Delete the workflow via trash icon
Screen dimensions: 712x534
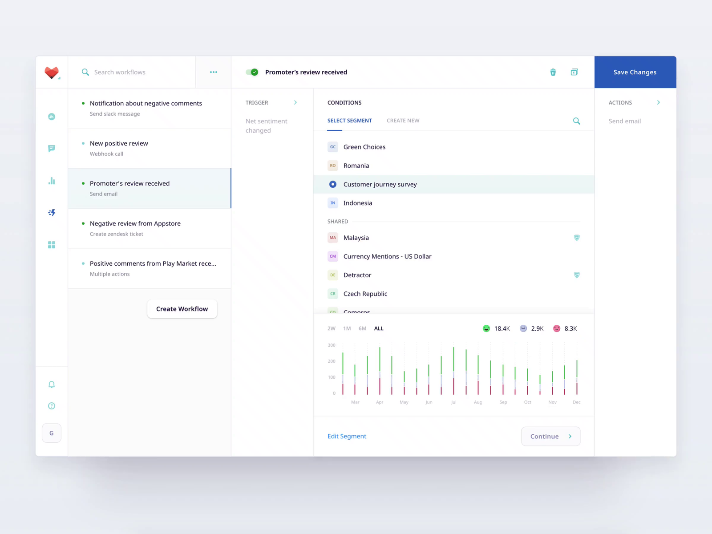click(x=553, y=72)
